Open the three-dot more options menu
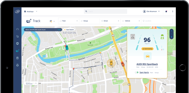The image size is (189, 93). click(173, 11)
